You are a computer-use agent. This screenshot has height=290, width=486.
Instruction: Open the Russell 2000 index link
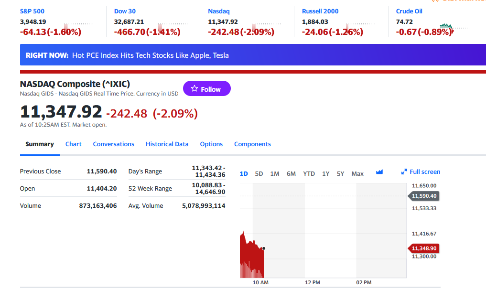(x=320, y=11)
